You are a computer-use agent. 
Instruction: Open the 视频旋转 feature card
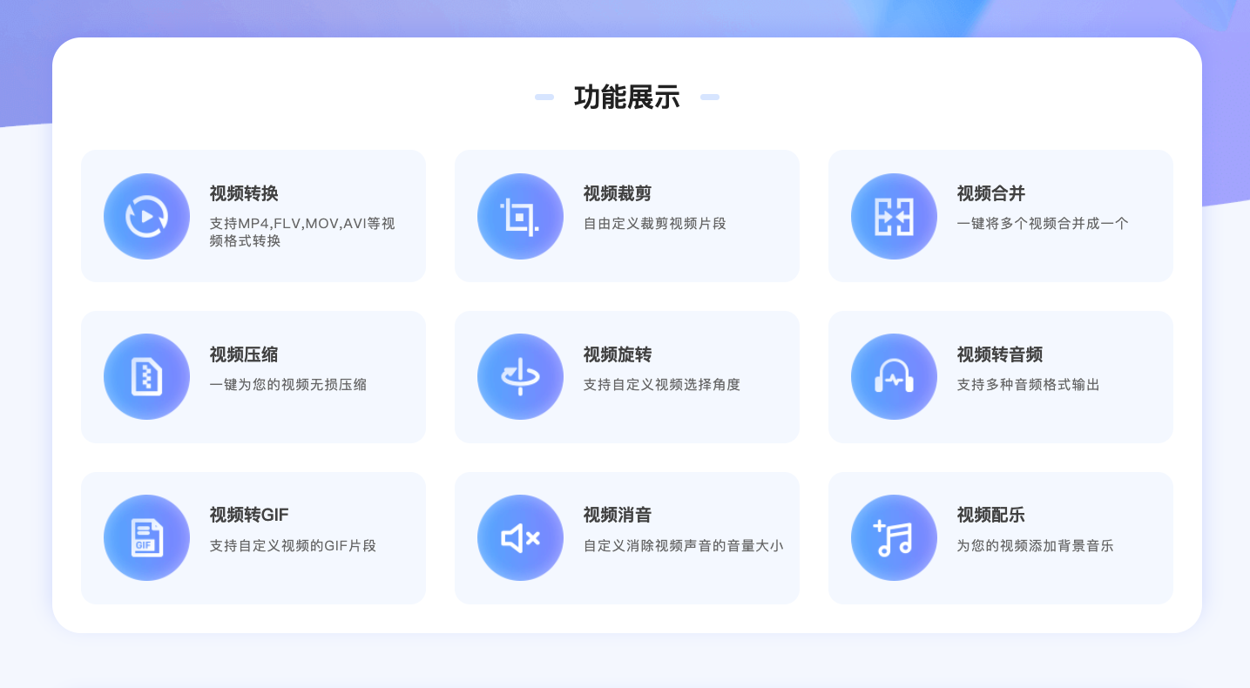pyautogui.click(x=626, y=376)
